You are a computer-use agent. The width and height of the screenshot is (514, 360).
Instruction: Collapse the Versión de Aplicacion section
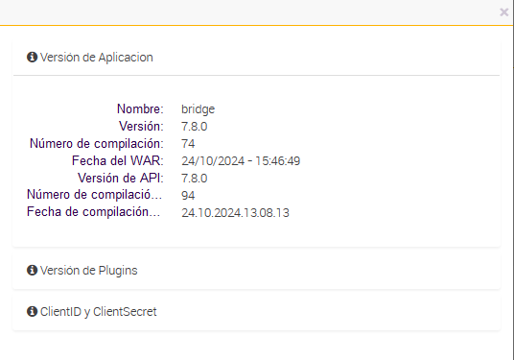(256, 58)
